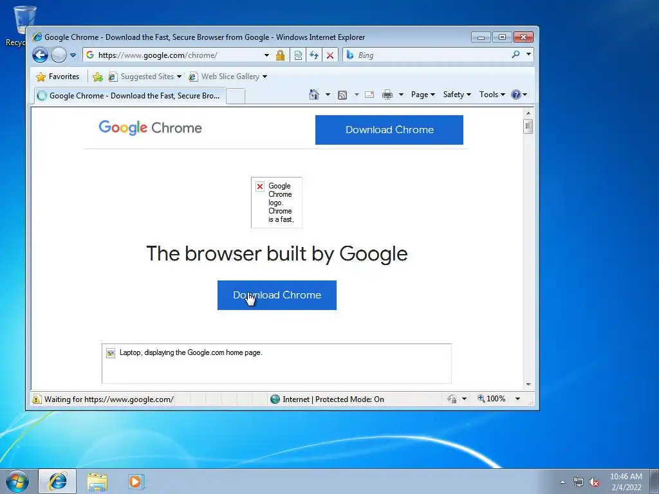The image size is (659, 494).
Task: Expand the Print dropdown arrow
Action: (401, 95)
